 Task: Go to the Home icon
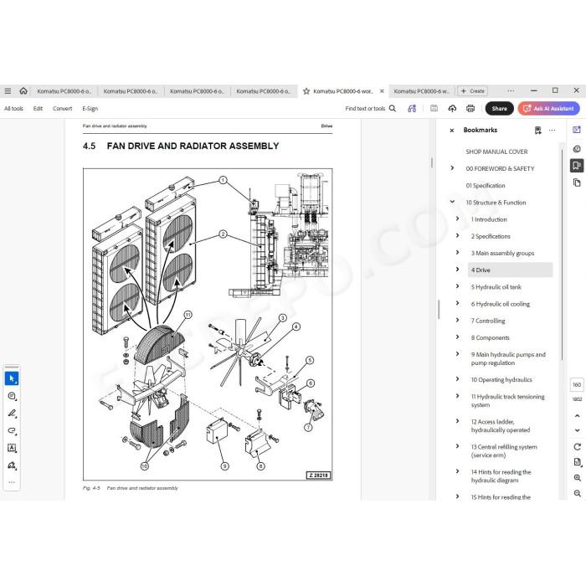(23, 90)
